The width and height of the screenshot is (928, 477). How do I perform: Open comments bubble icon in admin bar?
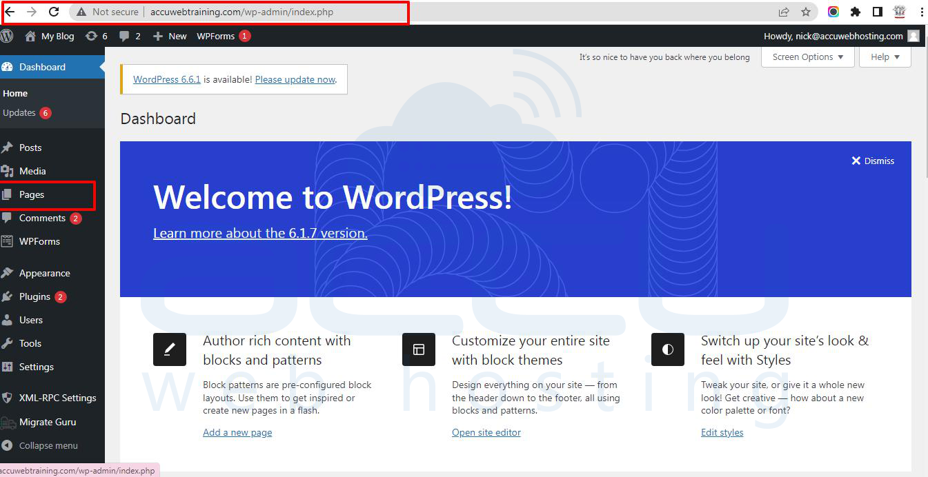(x=124, y=37)
